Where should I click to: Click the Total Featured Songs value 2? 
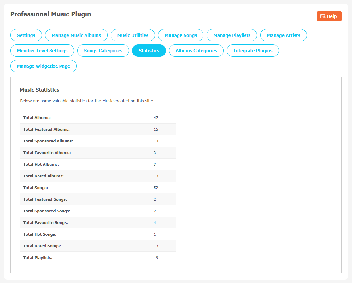point(155,199)
